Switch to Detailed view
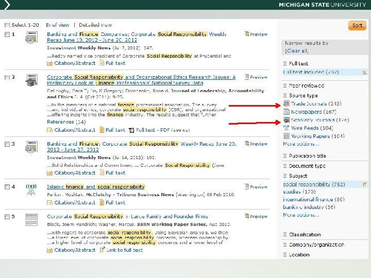The height and width of the screenshot is (278, 371). [95, 25]
